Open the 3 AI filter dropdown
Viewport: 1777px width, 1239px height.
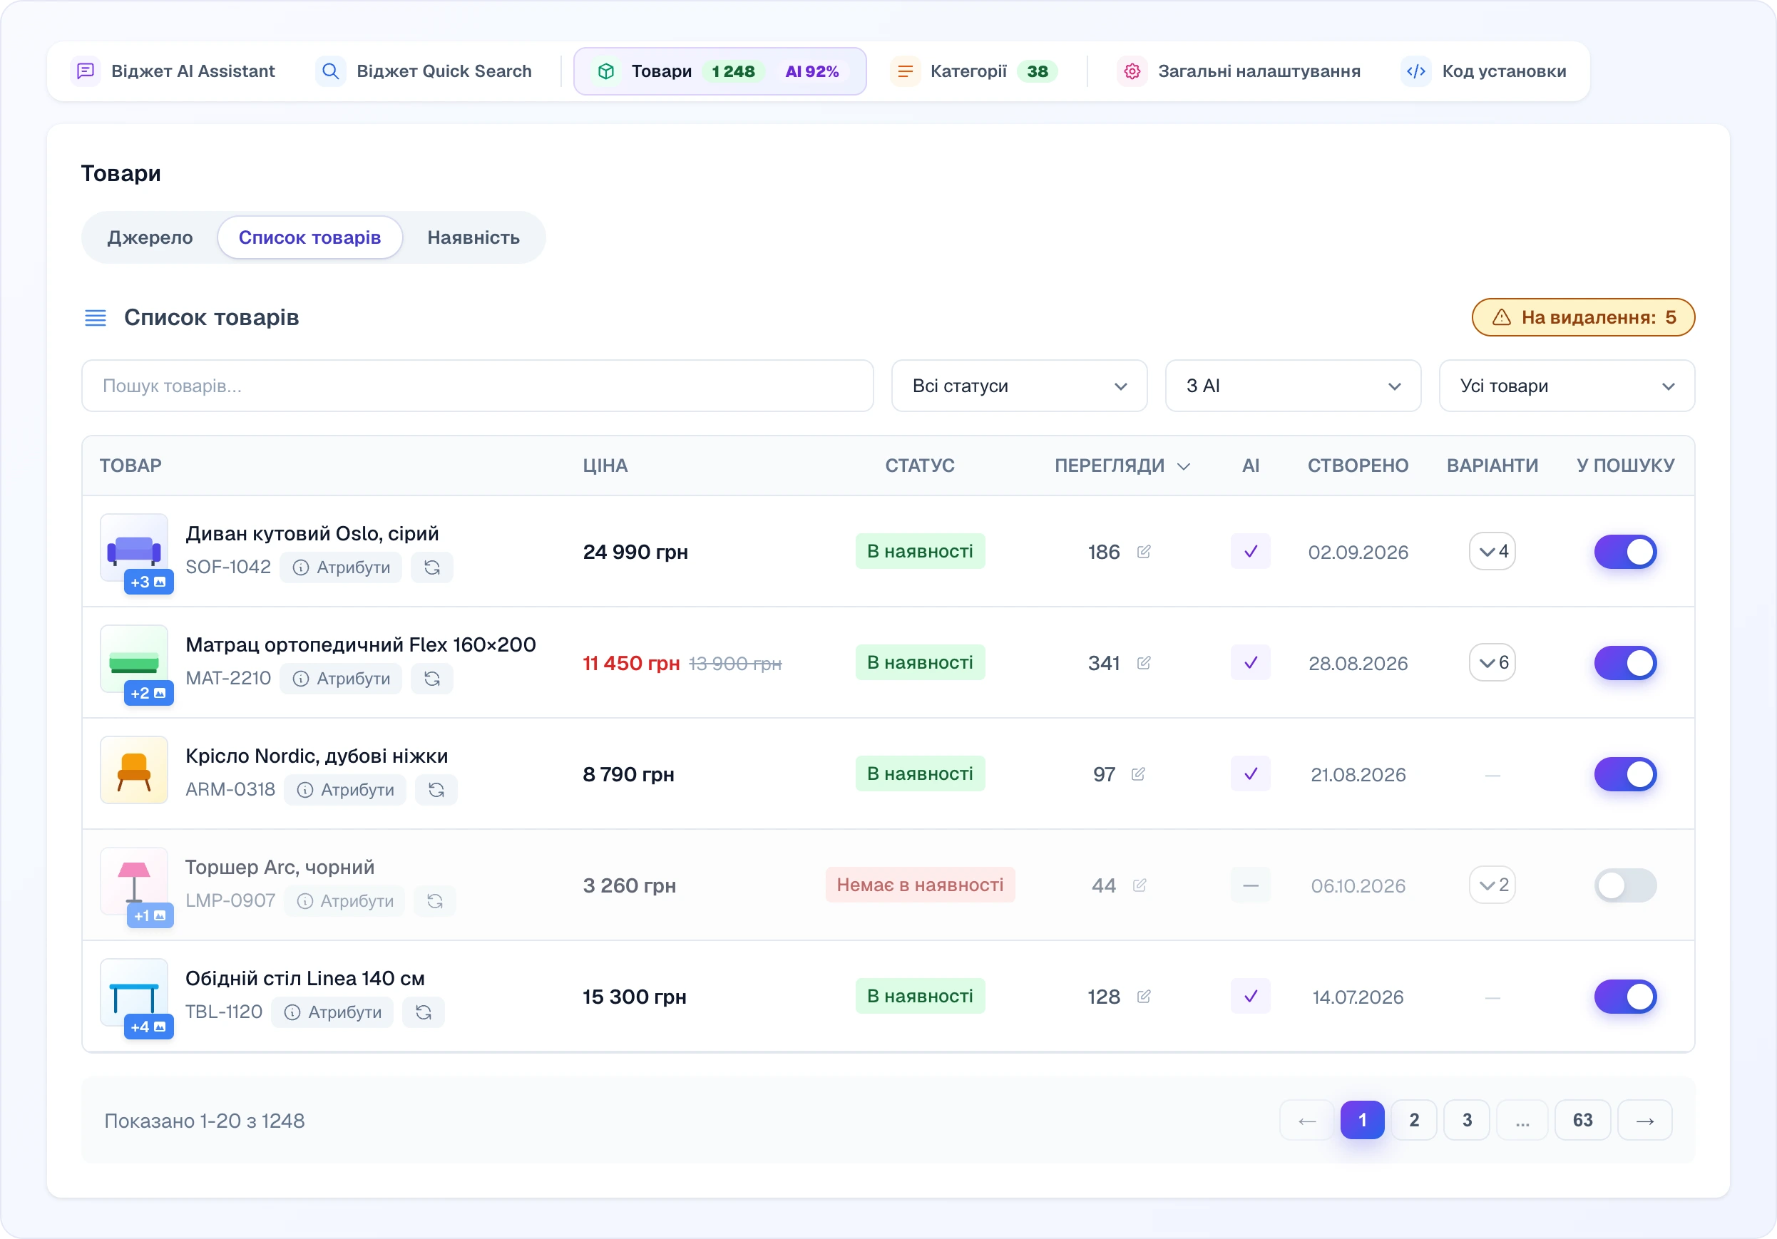(1294, 386)
